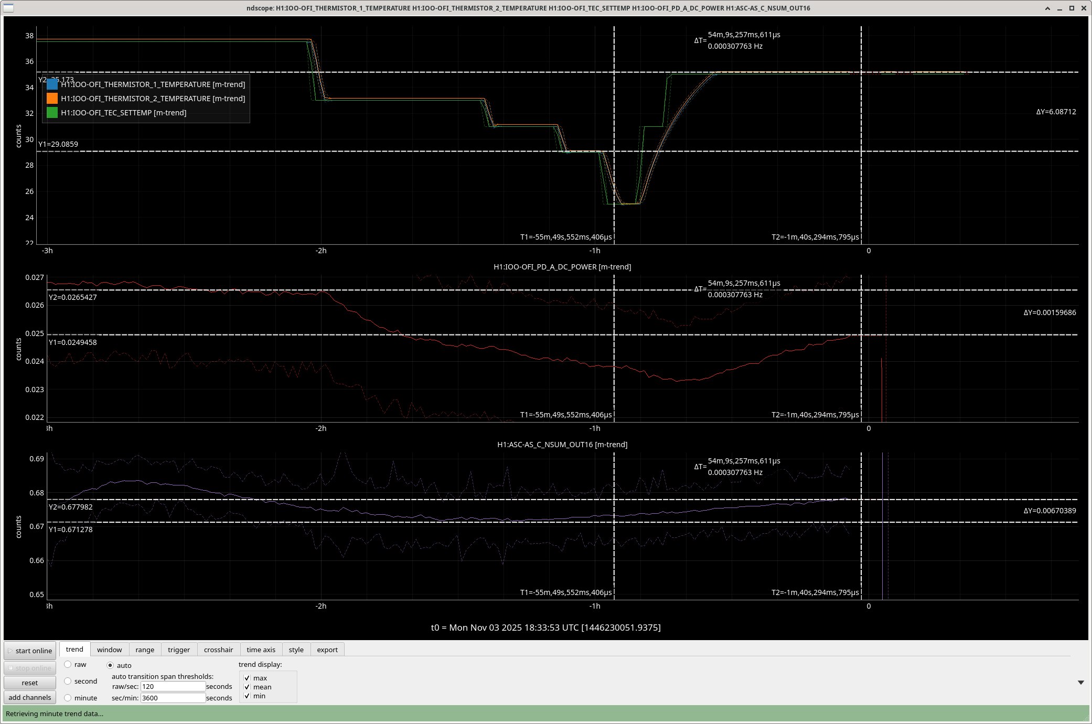Click the green TEC_SETTEMP legend swatch
The image size is (1092, 724).
click(52, 113)
